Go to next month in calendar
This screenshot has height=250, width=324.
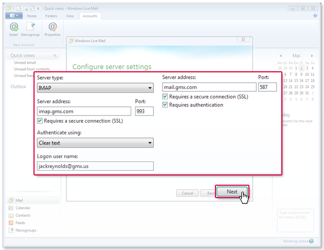(312, 55)
